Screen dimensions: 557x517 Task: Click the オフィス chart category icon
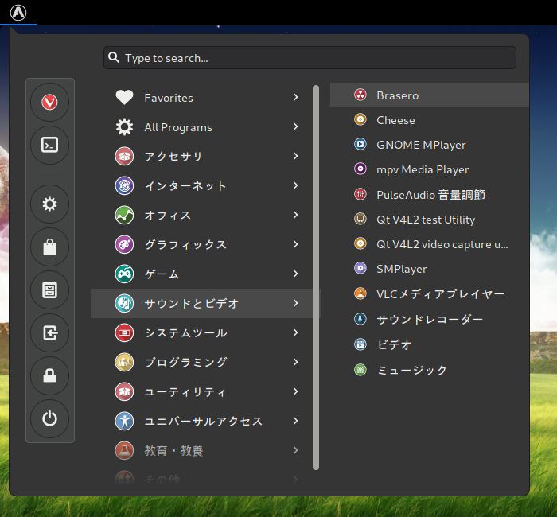coord(124,215)
